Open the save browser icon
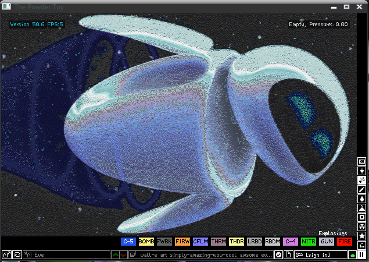 [x=6, y=254]
